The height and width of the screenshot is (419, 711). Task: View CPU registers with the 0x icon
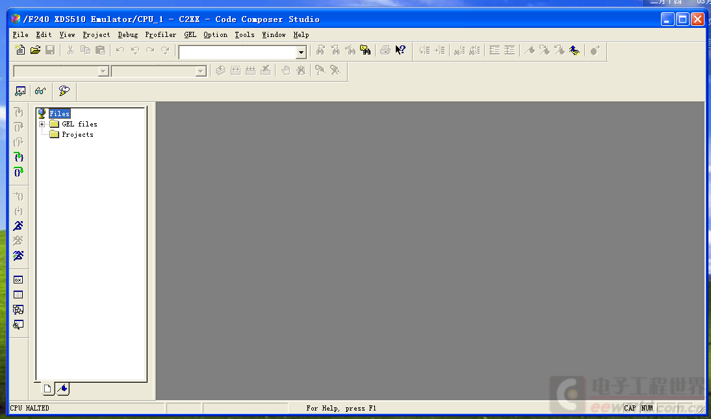[x=18, y=280]
